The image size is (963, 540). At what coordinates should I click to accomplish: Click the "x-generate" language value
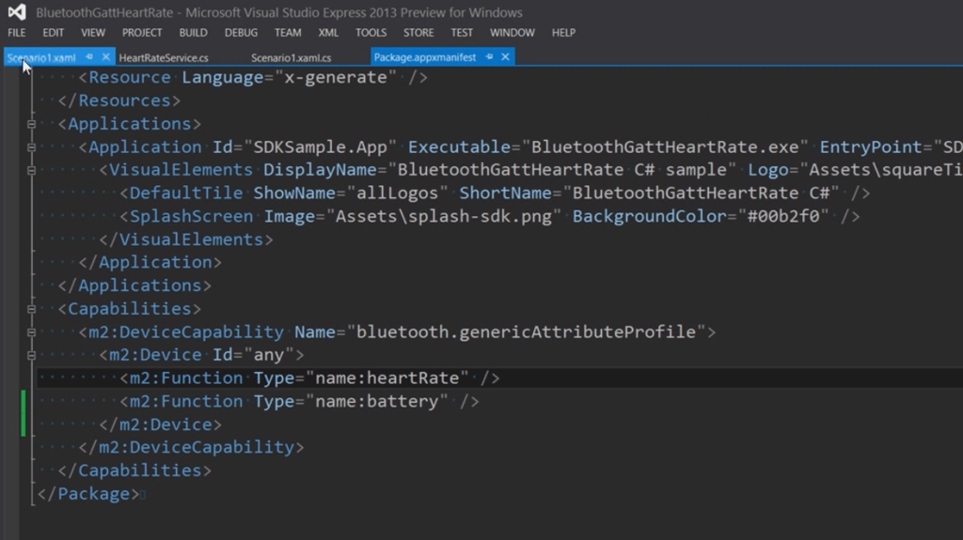coord(336,77)
